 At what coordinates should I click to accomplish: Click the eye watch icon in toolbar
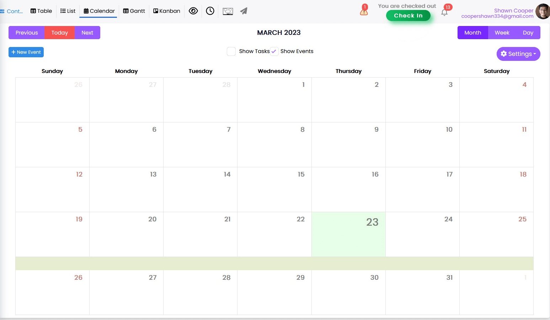click(x=193, y=11)
